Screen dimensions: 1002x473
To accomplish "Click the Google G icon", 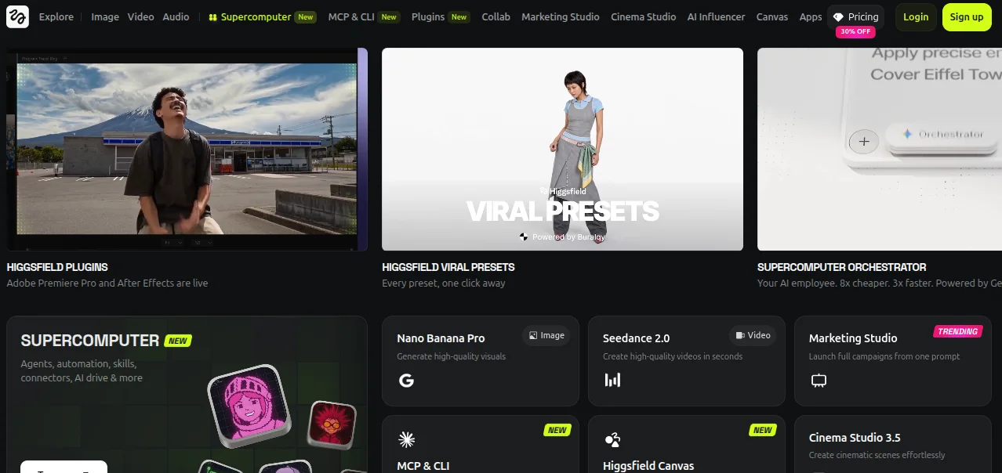I will [406, 381].
